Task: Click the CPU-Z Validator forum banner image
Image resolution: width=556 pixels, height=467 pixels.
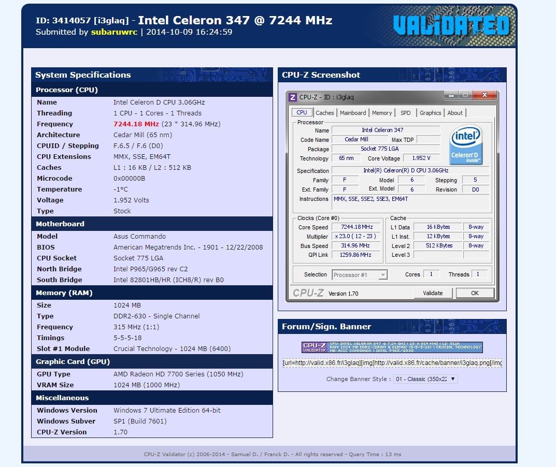Action: pos(392,347)
